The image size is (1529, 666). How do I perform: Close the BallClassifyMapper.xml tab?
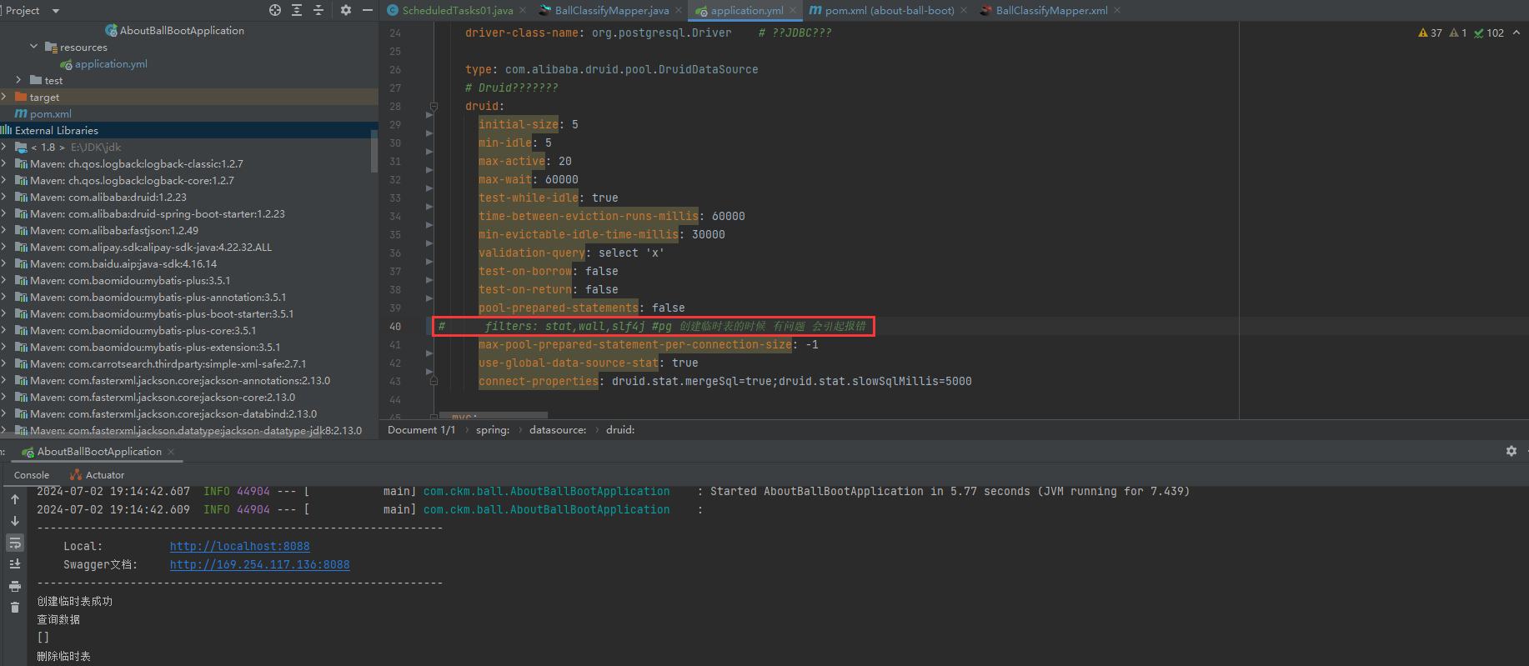coord(1117,11)
